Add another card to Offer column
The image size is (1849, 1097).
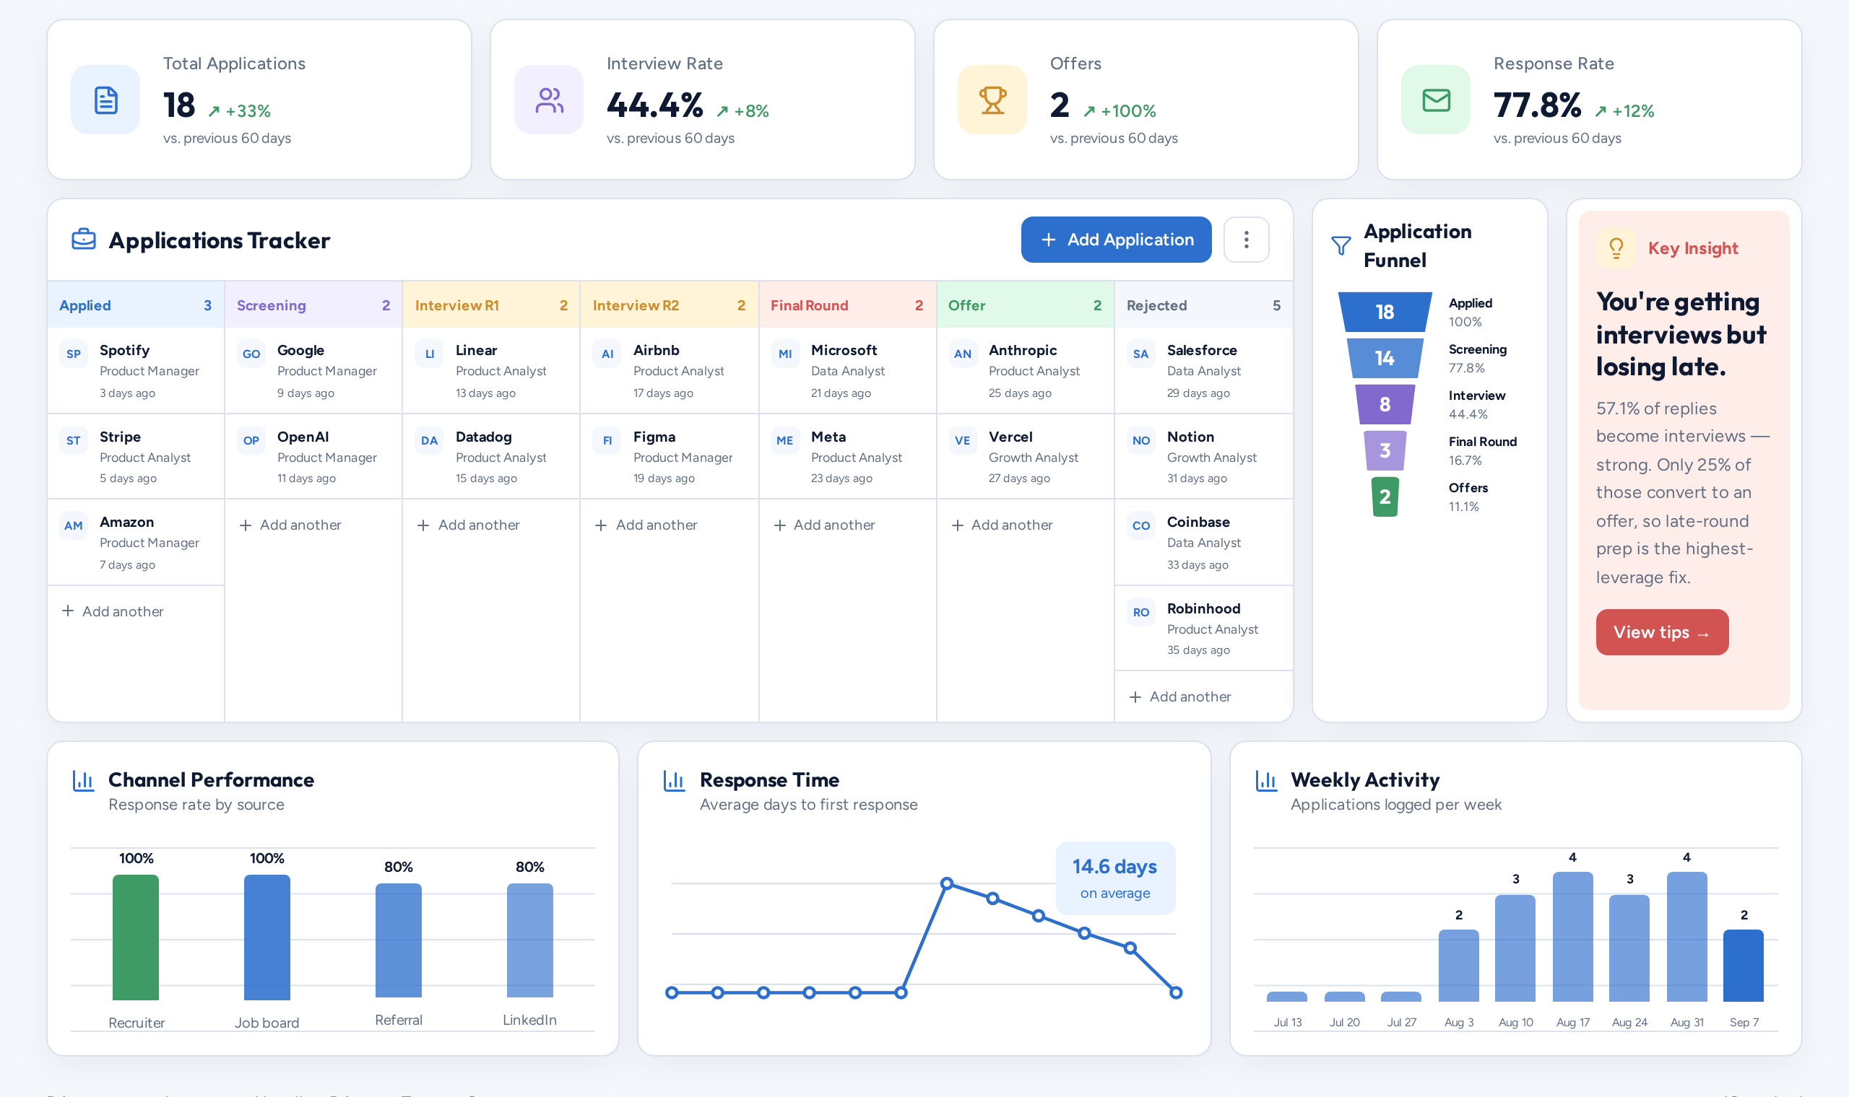[1003, 525]
